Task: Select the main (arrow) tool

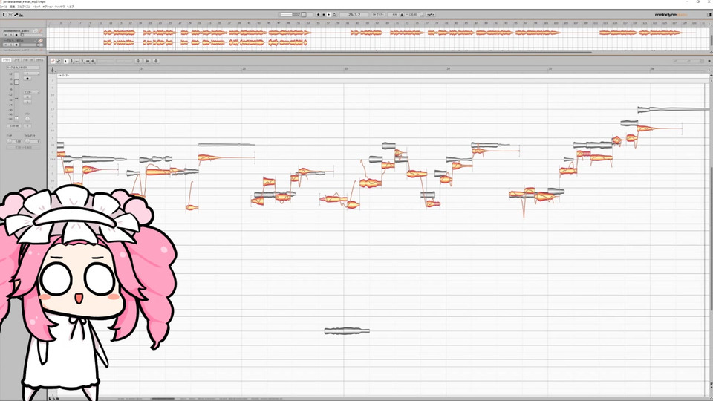Action: click(65, 61)
